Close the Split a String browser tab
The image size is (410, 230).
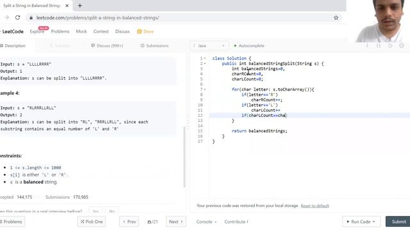(x=67, y=6)
